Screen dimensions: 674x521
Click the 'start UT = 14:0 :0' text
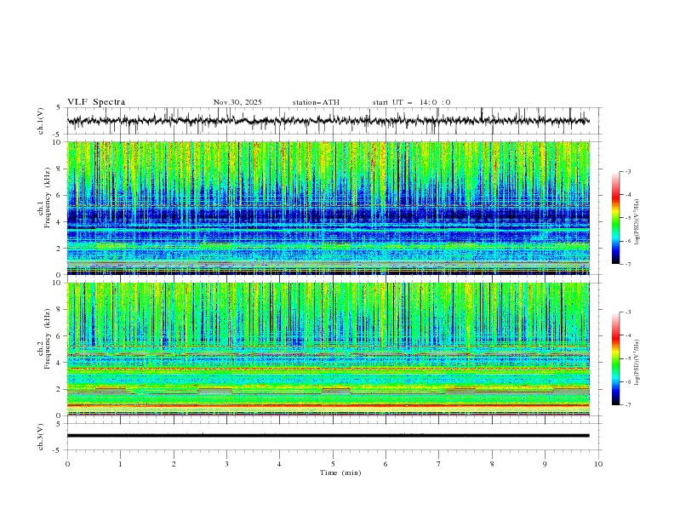[411, 102]
